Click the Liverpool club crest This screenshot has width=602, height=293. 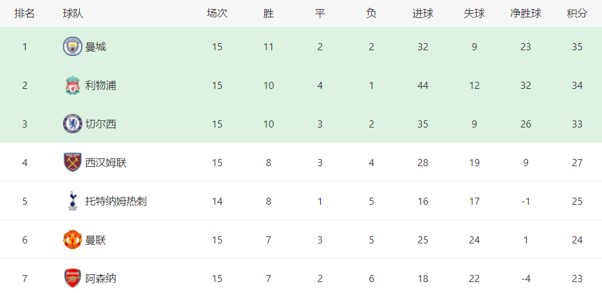point(73,86)
